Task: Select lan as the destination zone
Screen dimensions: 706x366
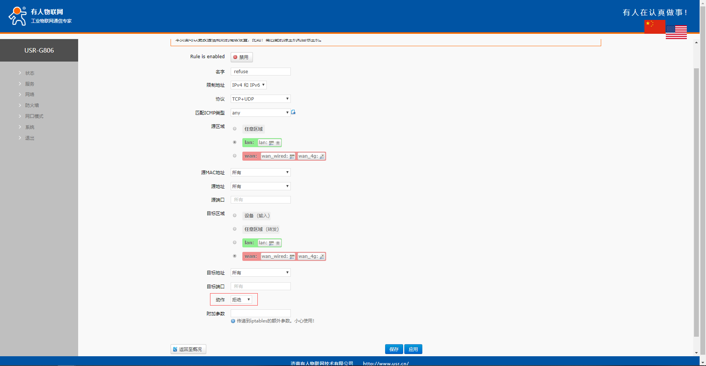Action: (x=235, y=242)
